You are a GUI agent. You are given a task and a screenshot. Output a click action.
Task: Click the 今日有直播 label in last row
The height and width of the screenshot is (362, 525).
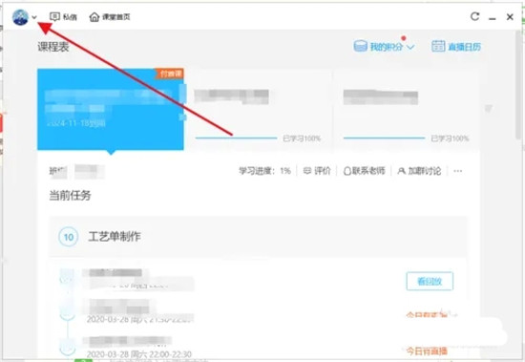tap(427, 351)
